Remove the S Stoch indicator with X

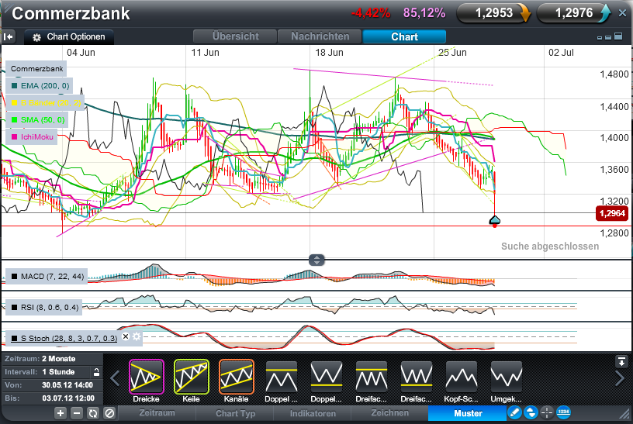coord(126,336)
